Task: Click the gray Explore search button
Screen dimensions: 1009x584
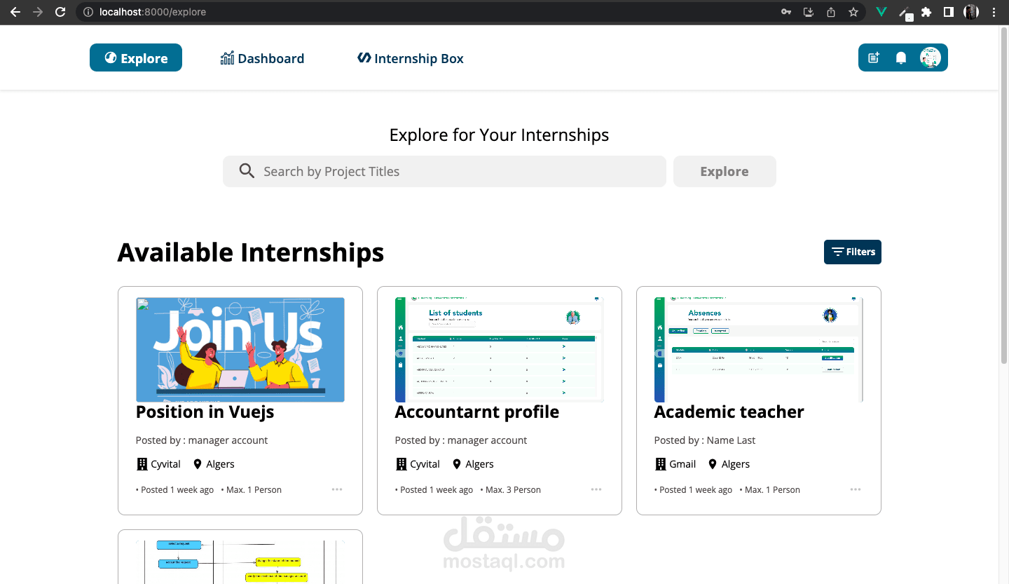Action: (x=725, y=172)
